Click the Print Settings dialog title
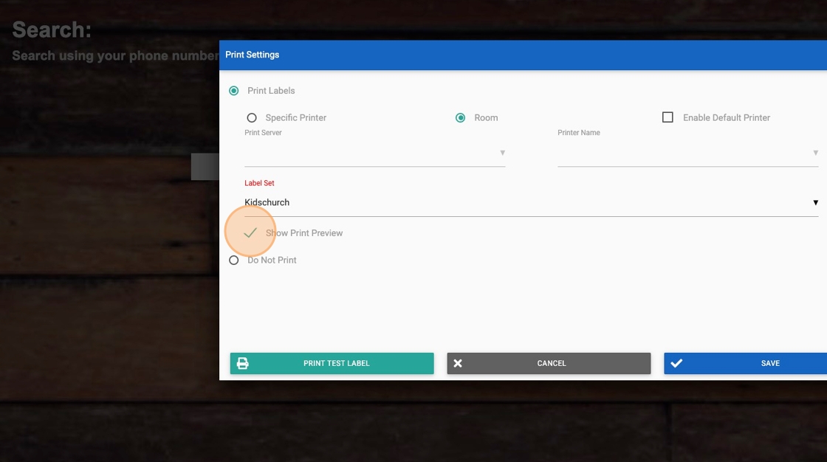This screenshot has height=462, width=827. (252, 55)
